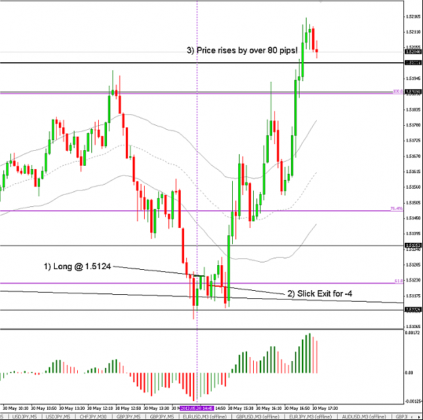Screen dimensions: 423x420
Task: Click the 1.51670 price axis label
Action: [413, 156]
